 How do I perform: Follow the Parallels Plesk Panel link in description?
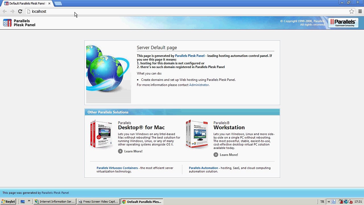pos(190,56)
